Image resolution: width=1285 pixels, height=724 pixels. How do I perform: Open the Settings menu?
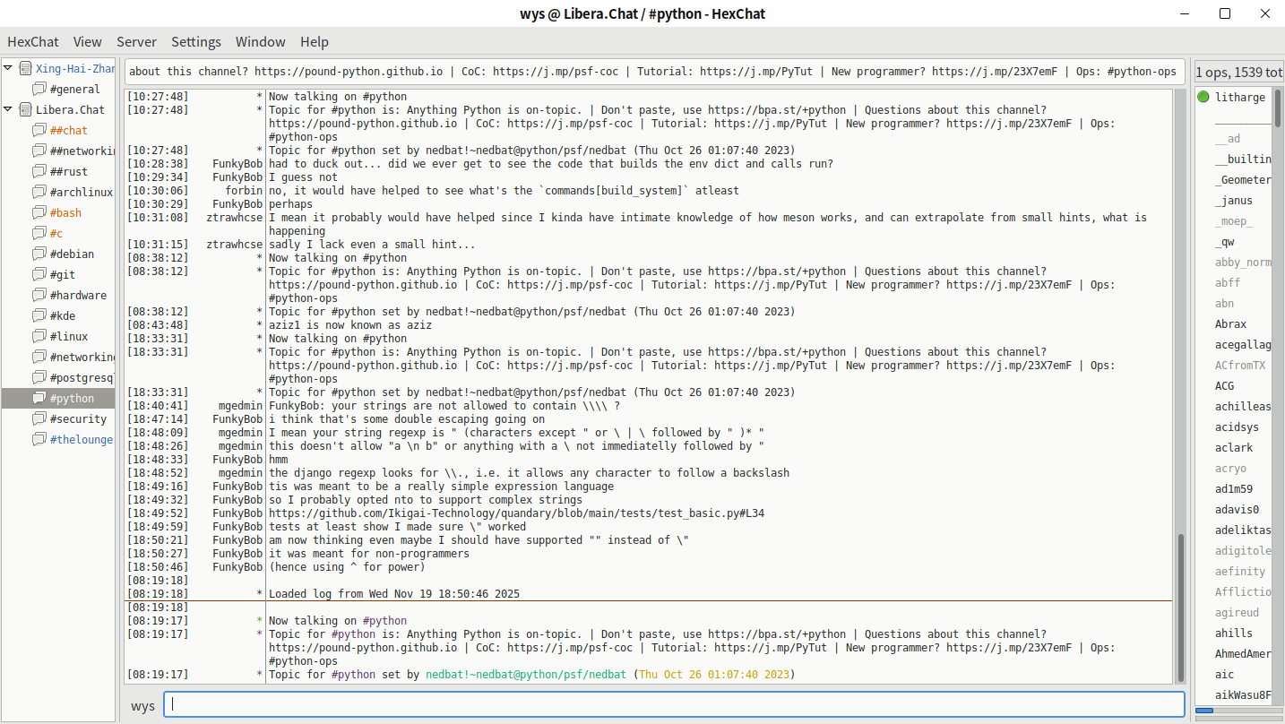(x=195, y=42)
